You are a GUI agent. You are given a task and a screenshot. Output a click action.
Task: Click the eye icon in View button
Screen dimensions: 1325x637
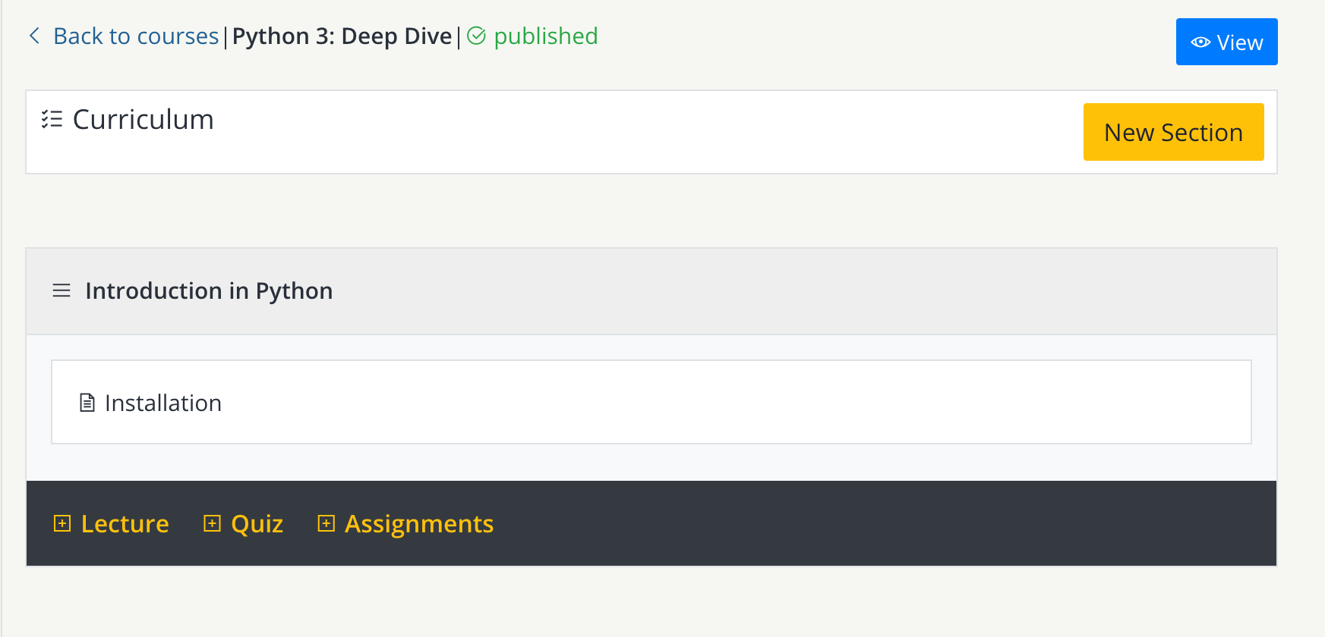click(1200, 42)
